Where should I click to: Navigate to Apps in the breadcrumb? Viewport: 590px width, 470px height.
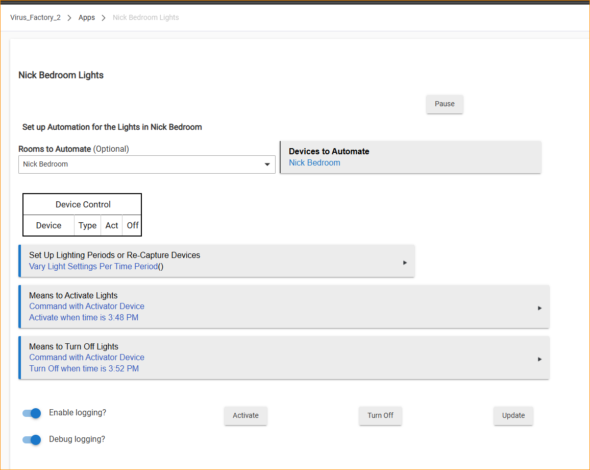click(x=86, y=17)
